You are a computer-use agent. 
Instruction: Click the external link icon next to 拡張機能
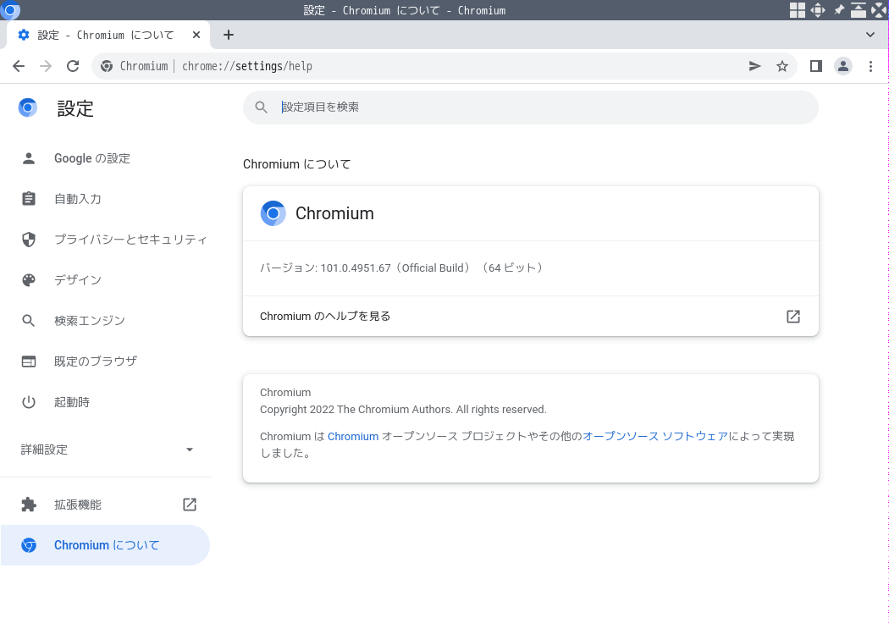[190, 505]
